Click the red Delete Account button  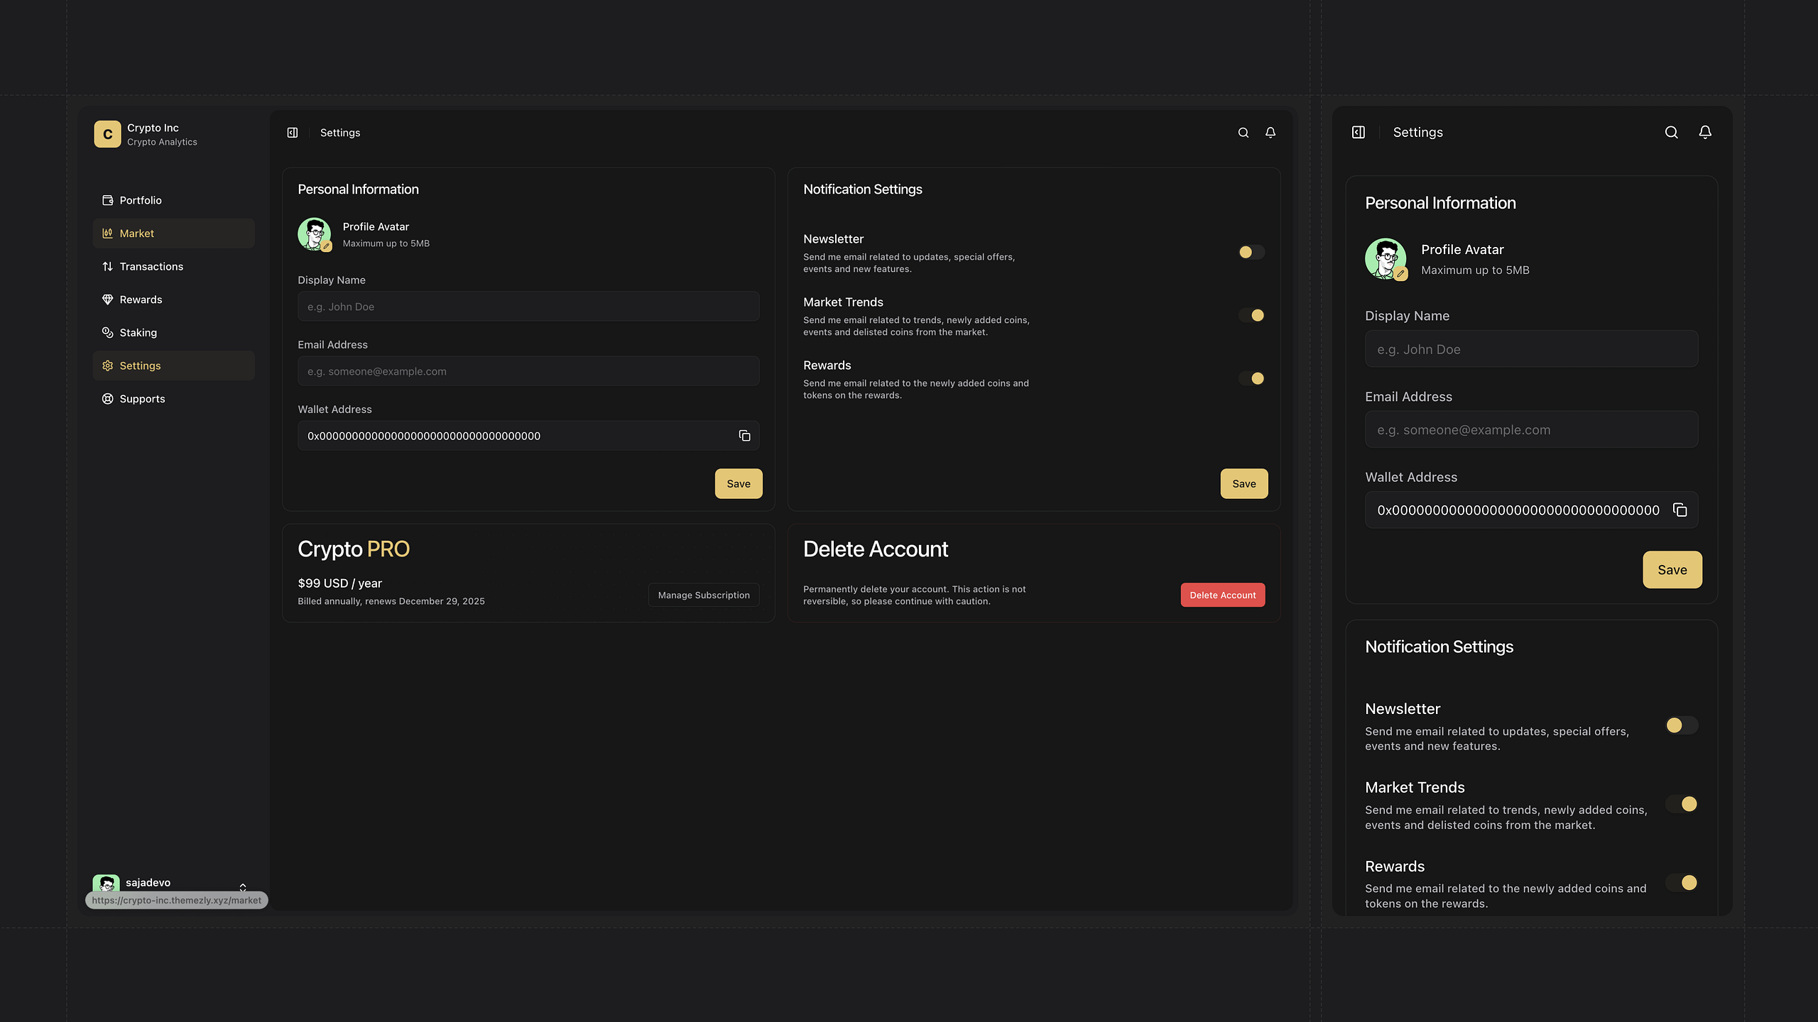1223,595
